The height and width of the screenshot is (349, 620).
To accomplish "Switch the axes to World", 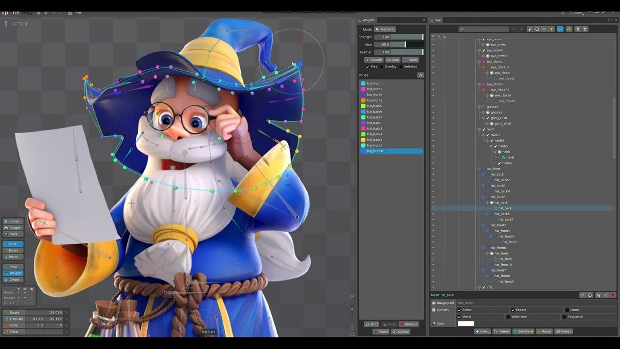I will click(13, 256).
